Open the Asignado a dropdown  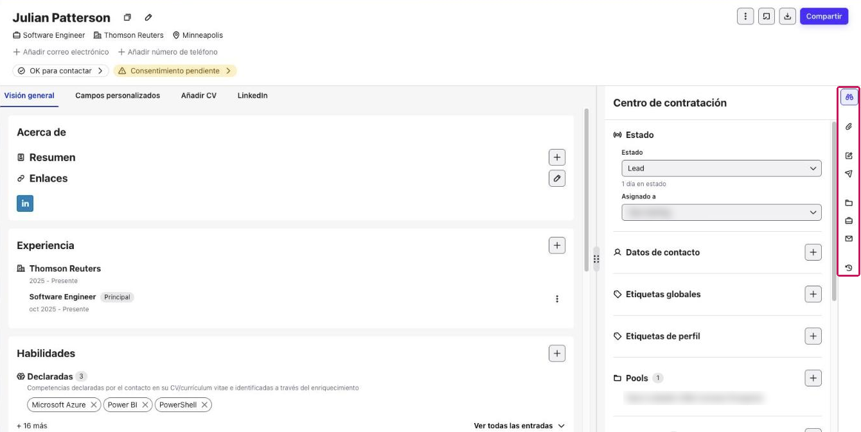[x=722, y=212]
